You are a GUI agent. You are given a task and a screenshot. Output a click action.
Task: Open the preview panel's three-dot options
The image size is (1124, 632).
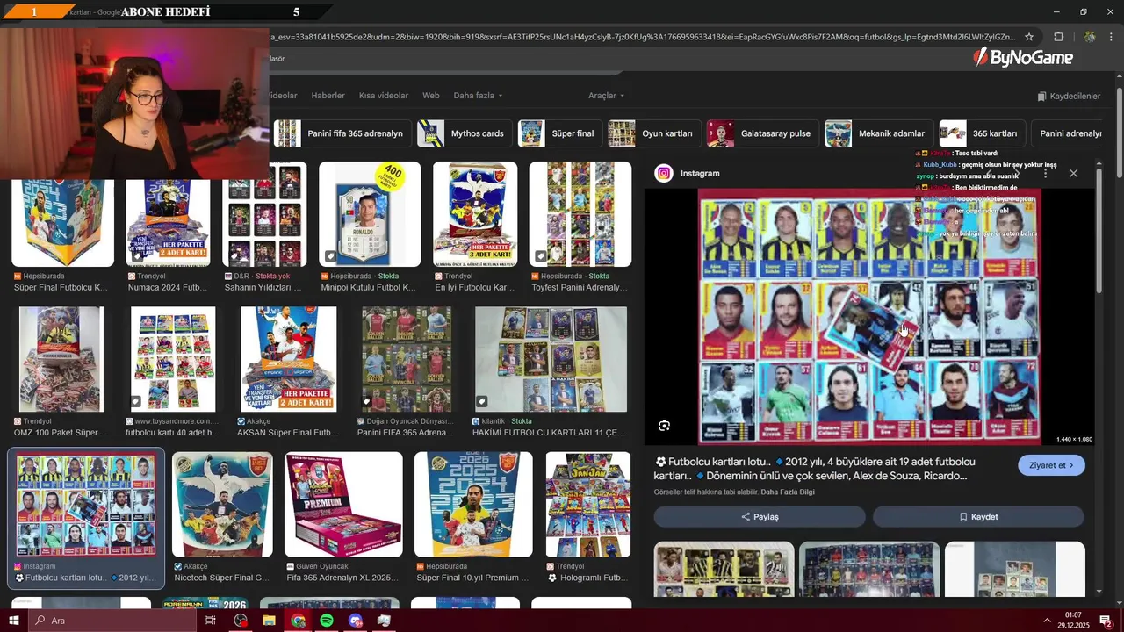coord(1045,173)
